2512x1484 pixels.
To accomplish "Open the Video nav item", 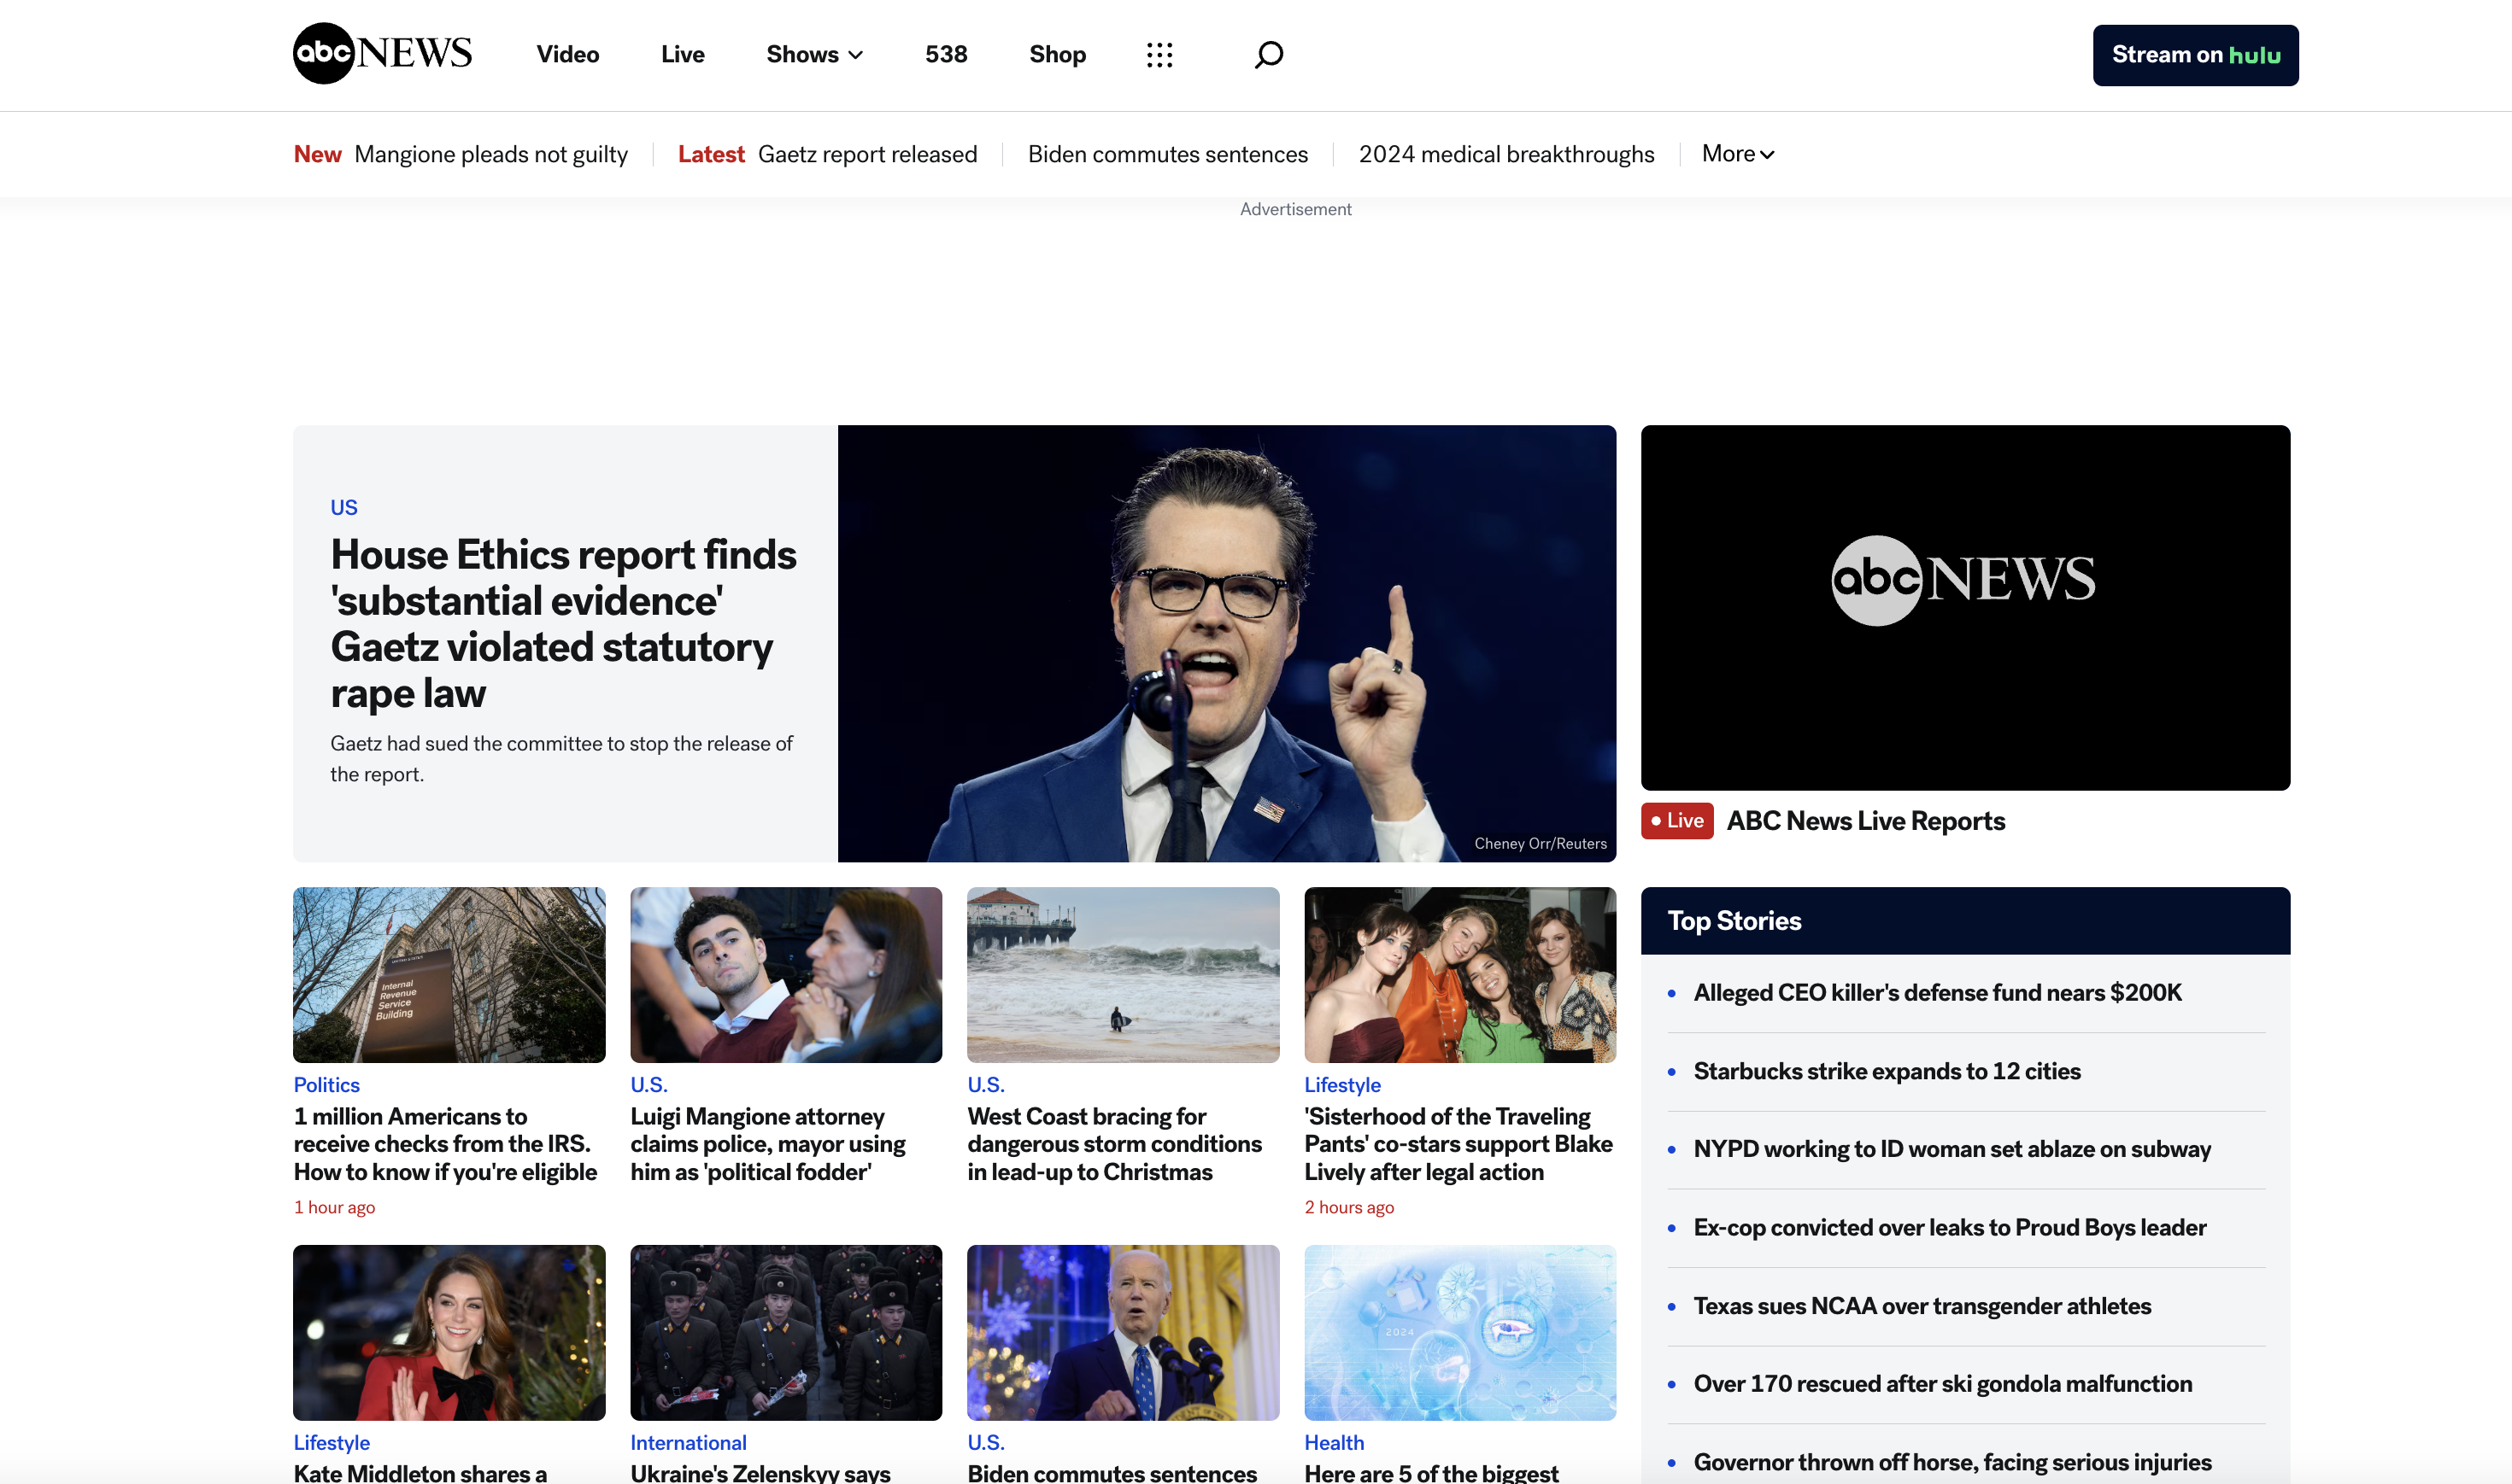I will (567, 54).
